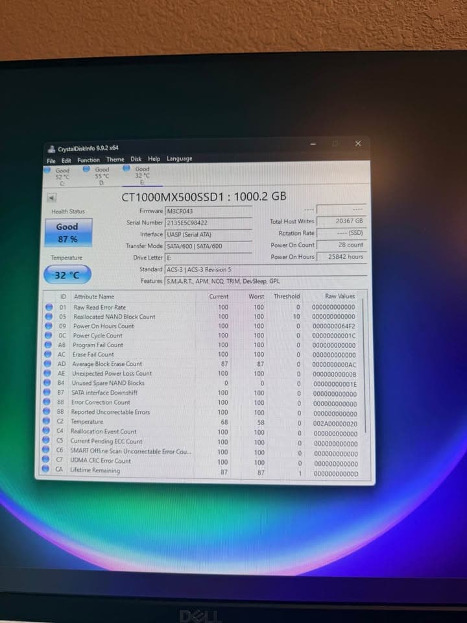Click raw value 00000000001E
467x623 pixels.
click(335, 384)
